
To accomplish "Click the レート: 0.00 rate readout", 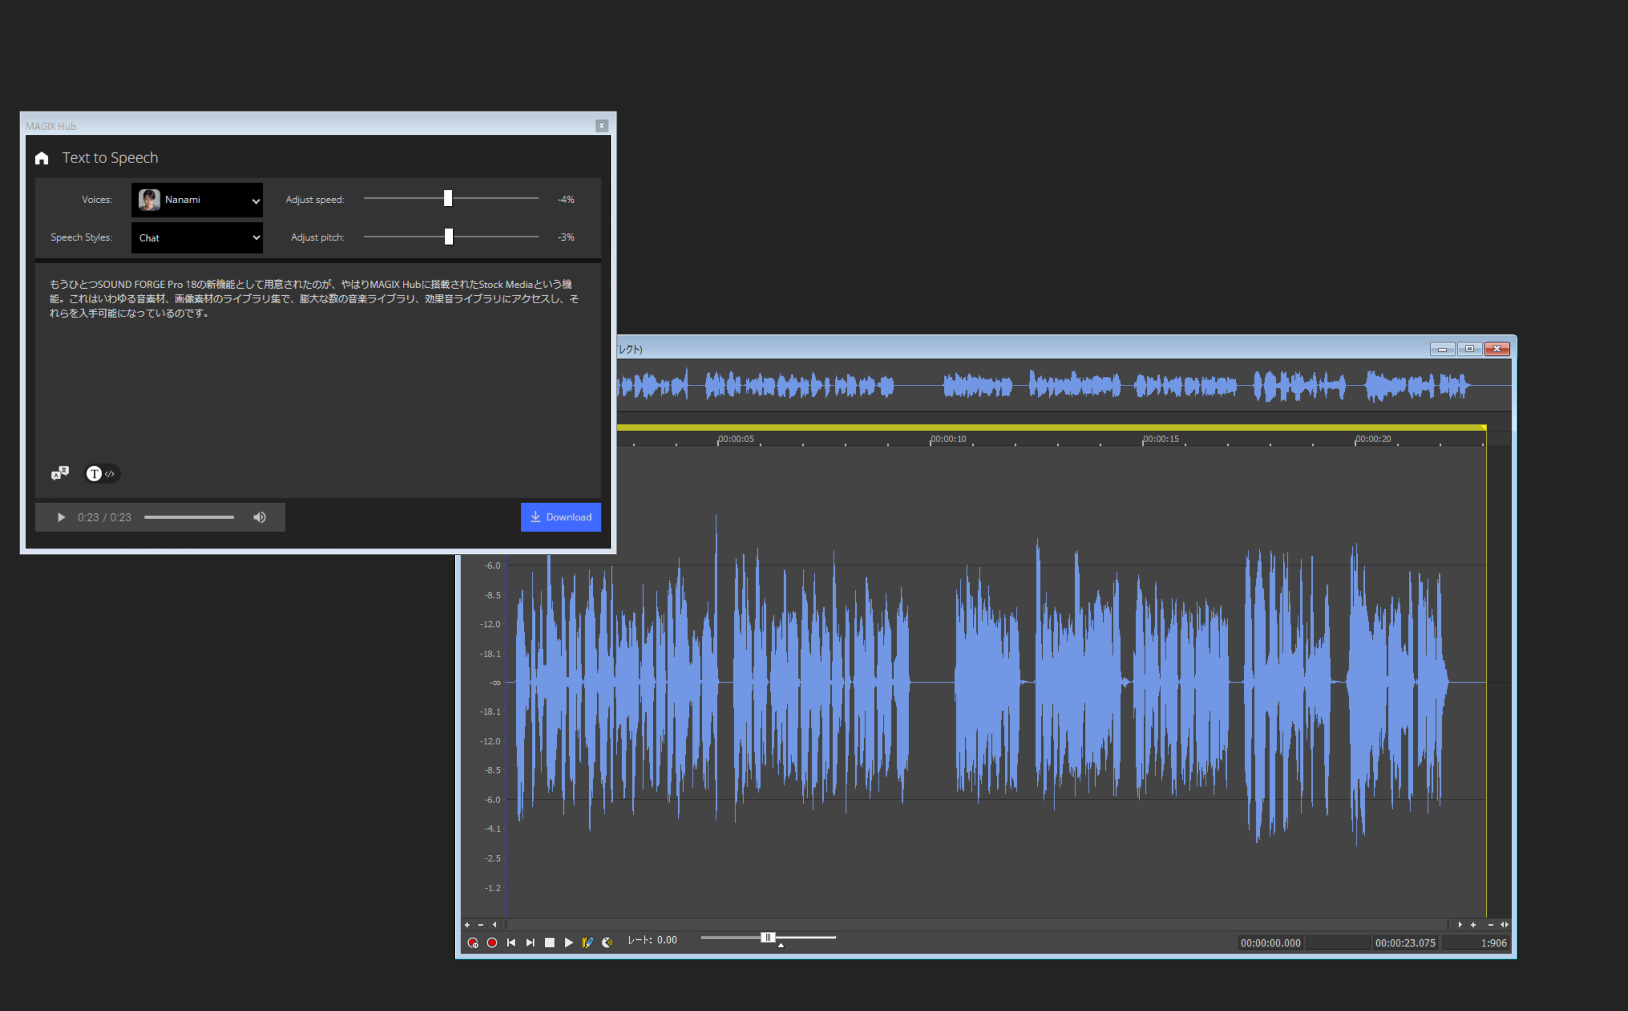I will coord(652,940).
